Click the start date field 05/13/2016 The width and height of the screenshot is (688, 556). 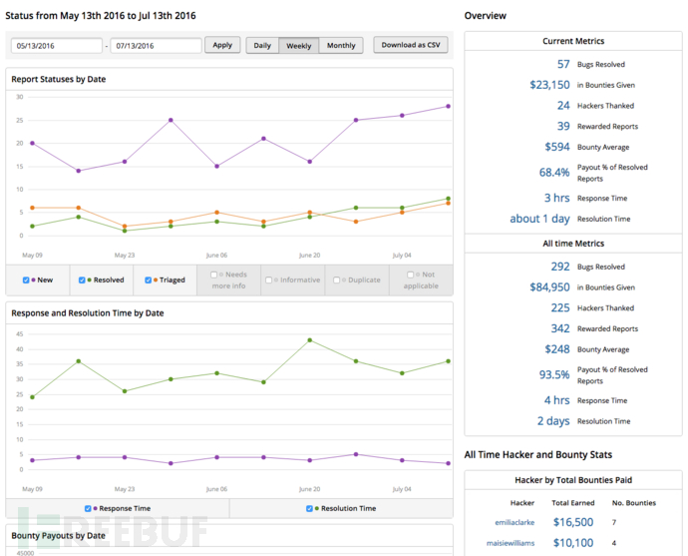click(x=56, y=46)
